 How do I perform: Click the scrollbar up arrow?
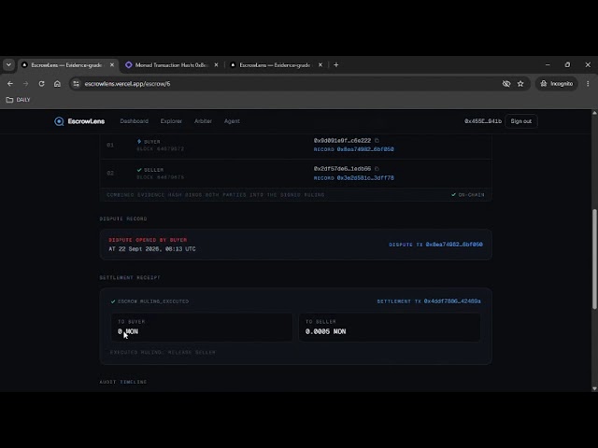coord(594,113)
